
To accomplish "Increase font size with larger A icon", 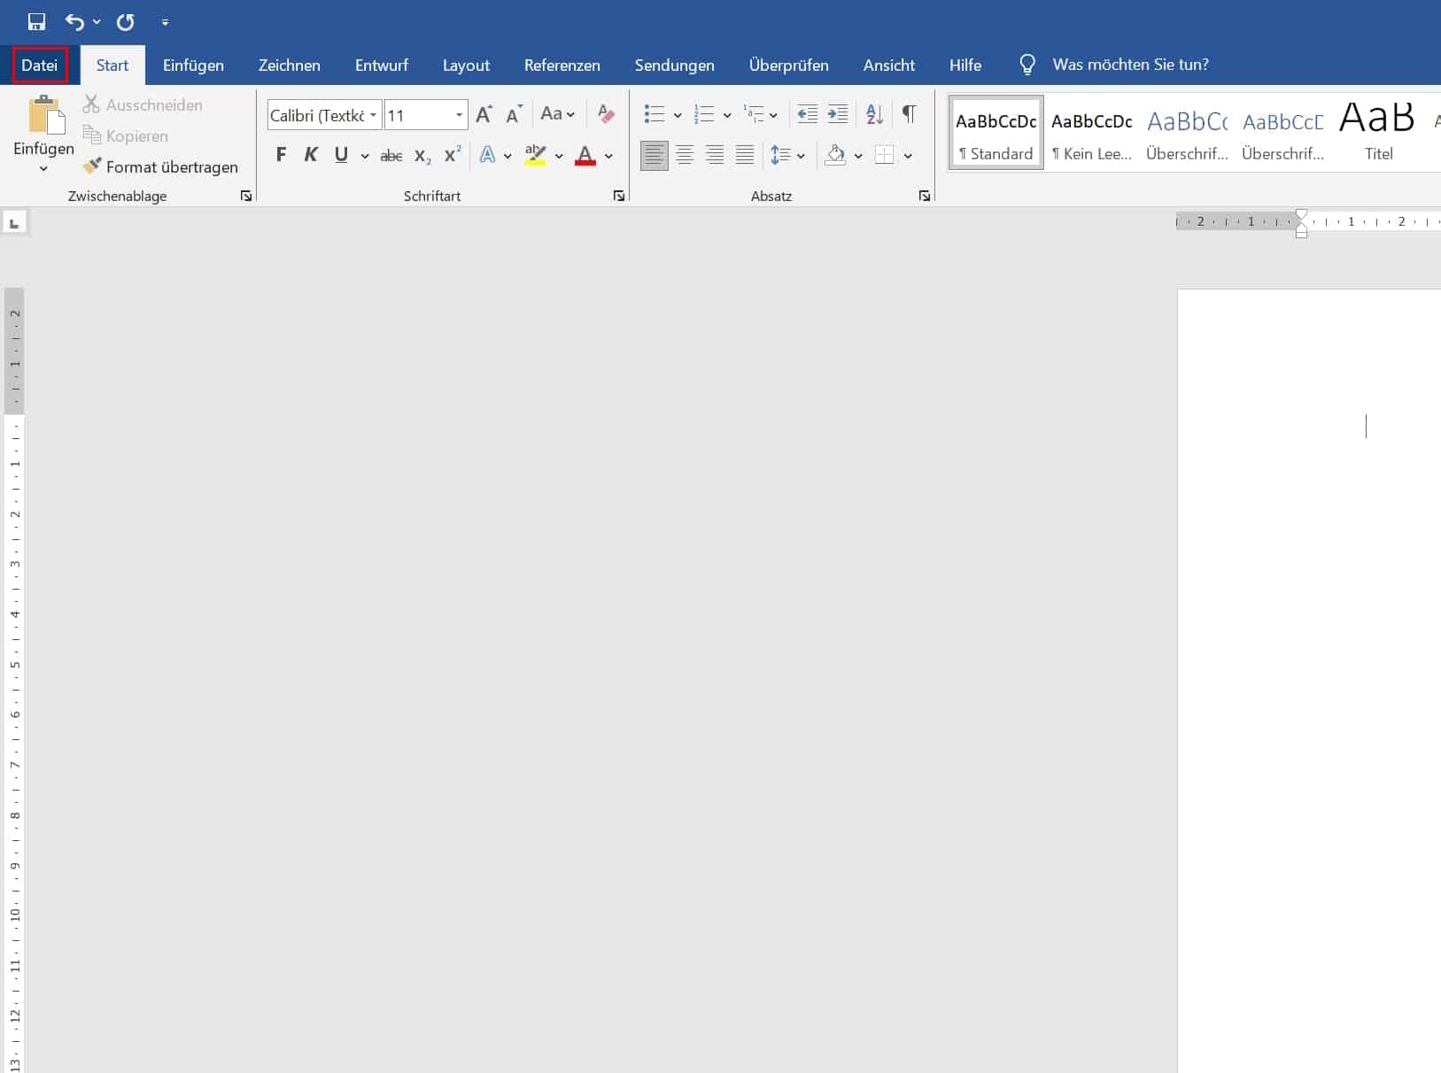I will [484, 114].
